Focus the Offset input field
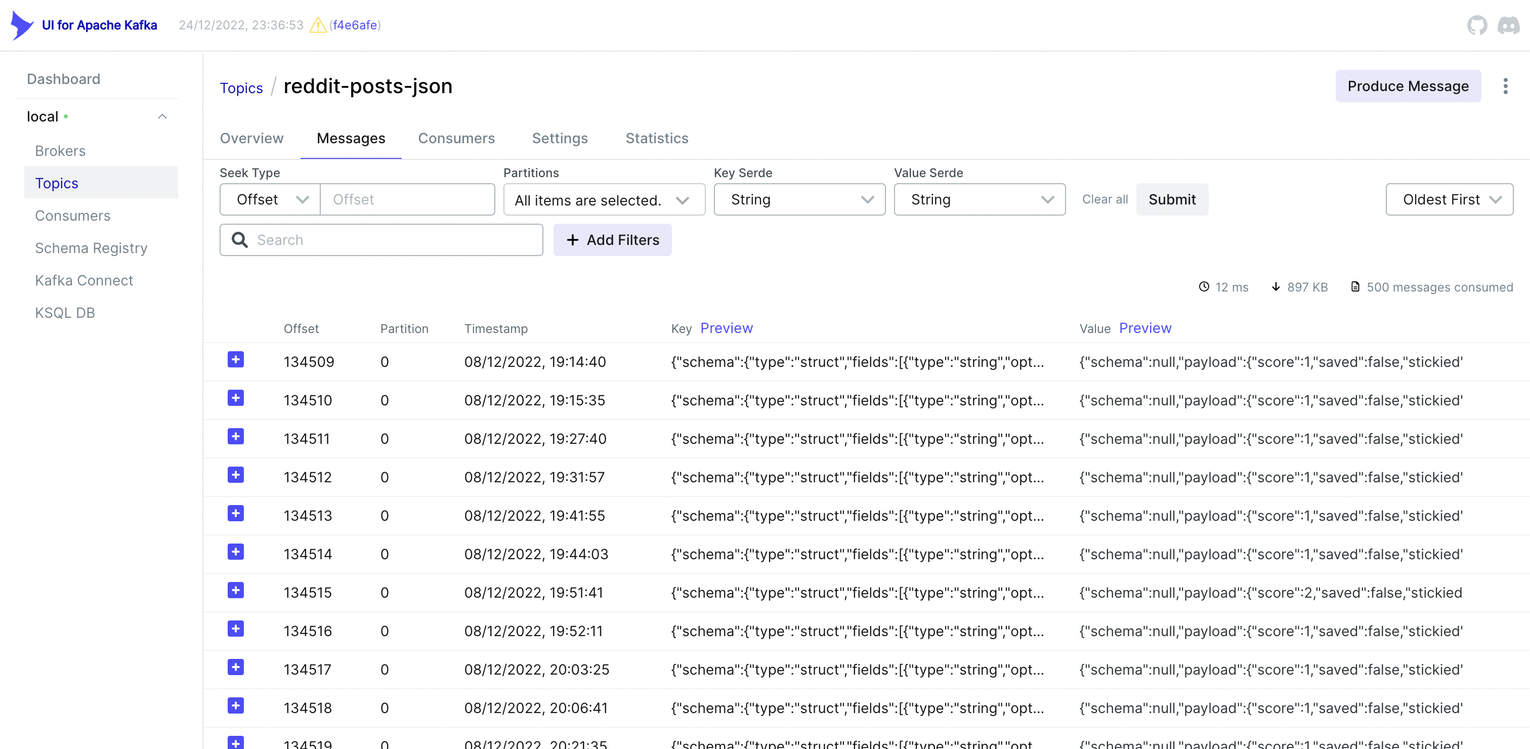This screenshot has width=1530, height=749. (x=407, y=199)
